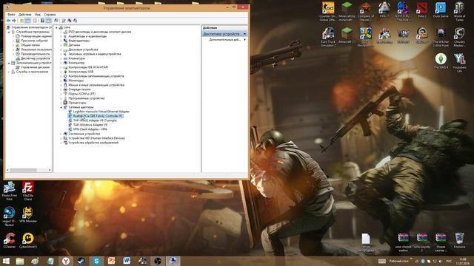Click left pane scrollbar right arrow

click(50, 170)
